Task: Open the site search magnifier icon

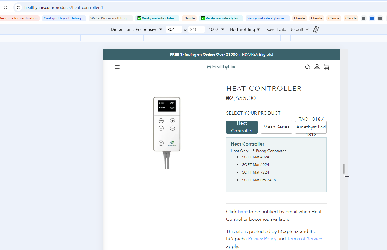Action: (x=308, y=67)
